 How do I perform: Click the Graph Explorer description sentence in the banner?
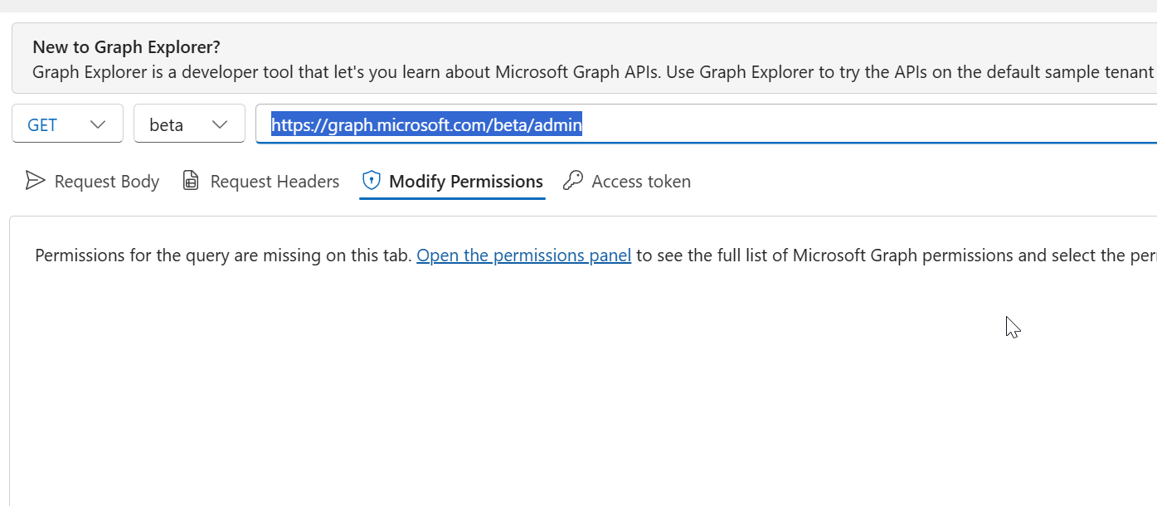[x=595, y=71]
